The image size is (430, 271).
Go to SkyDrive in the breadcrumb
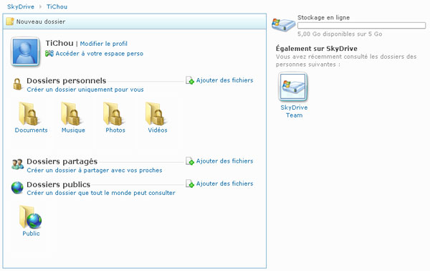pyautogui.click(x=21, y=6)
